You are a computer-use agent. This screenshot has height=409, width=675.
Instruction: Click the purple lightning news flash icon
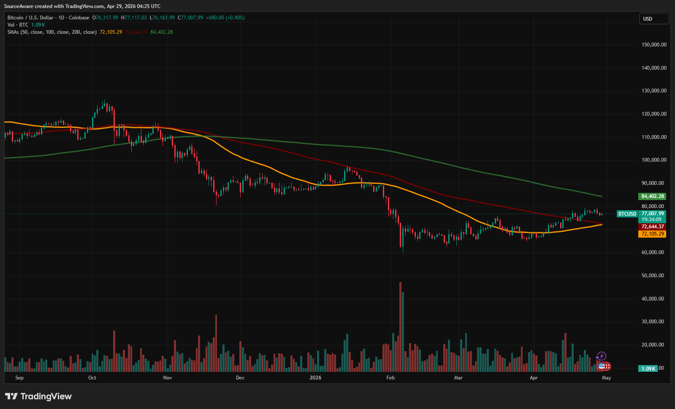[602, 356]
